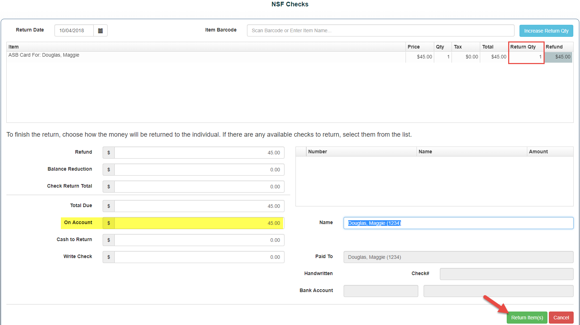Click the Number column header in checks list
Viewport: 580px width, 325px height.
361,152
